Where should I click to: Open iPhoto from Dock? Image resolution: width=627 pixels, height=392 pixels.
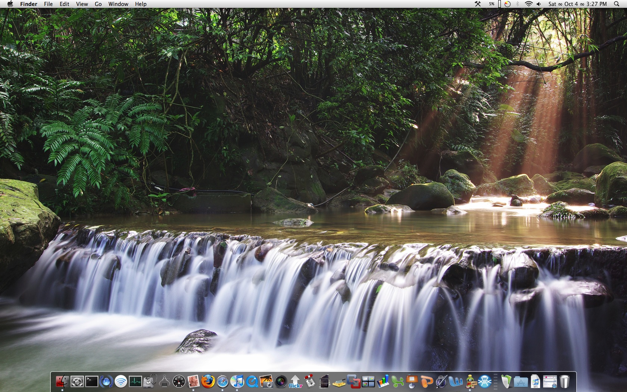tap(266, 381)
